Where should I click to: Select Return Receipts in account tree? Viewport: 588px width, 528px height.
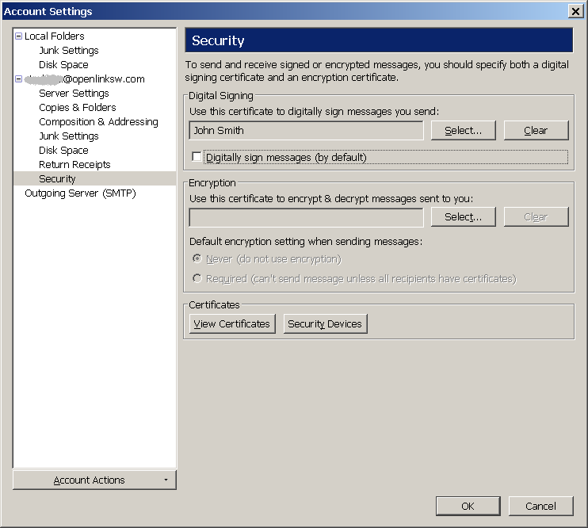coord(74,164)
